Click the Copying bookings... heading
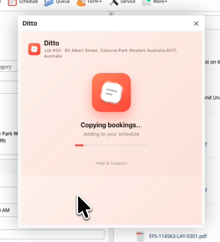This screenshot has height=242, width=220. [x=111, y=125]
